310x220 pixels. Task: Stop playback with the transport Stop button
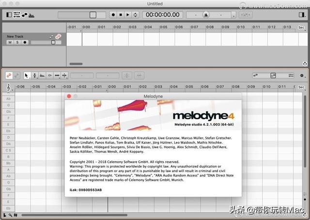click(x=121, y=15)
